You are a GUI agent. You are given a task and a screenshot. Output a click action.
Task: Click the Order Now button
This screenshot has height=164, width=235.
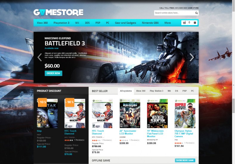point(53,73)
